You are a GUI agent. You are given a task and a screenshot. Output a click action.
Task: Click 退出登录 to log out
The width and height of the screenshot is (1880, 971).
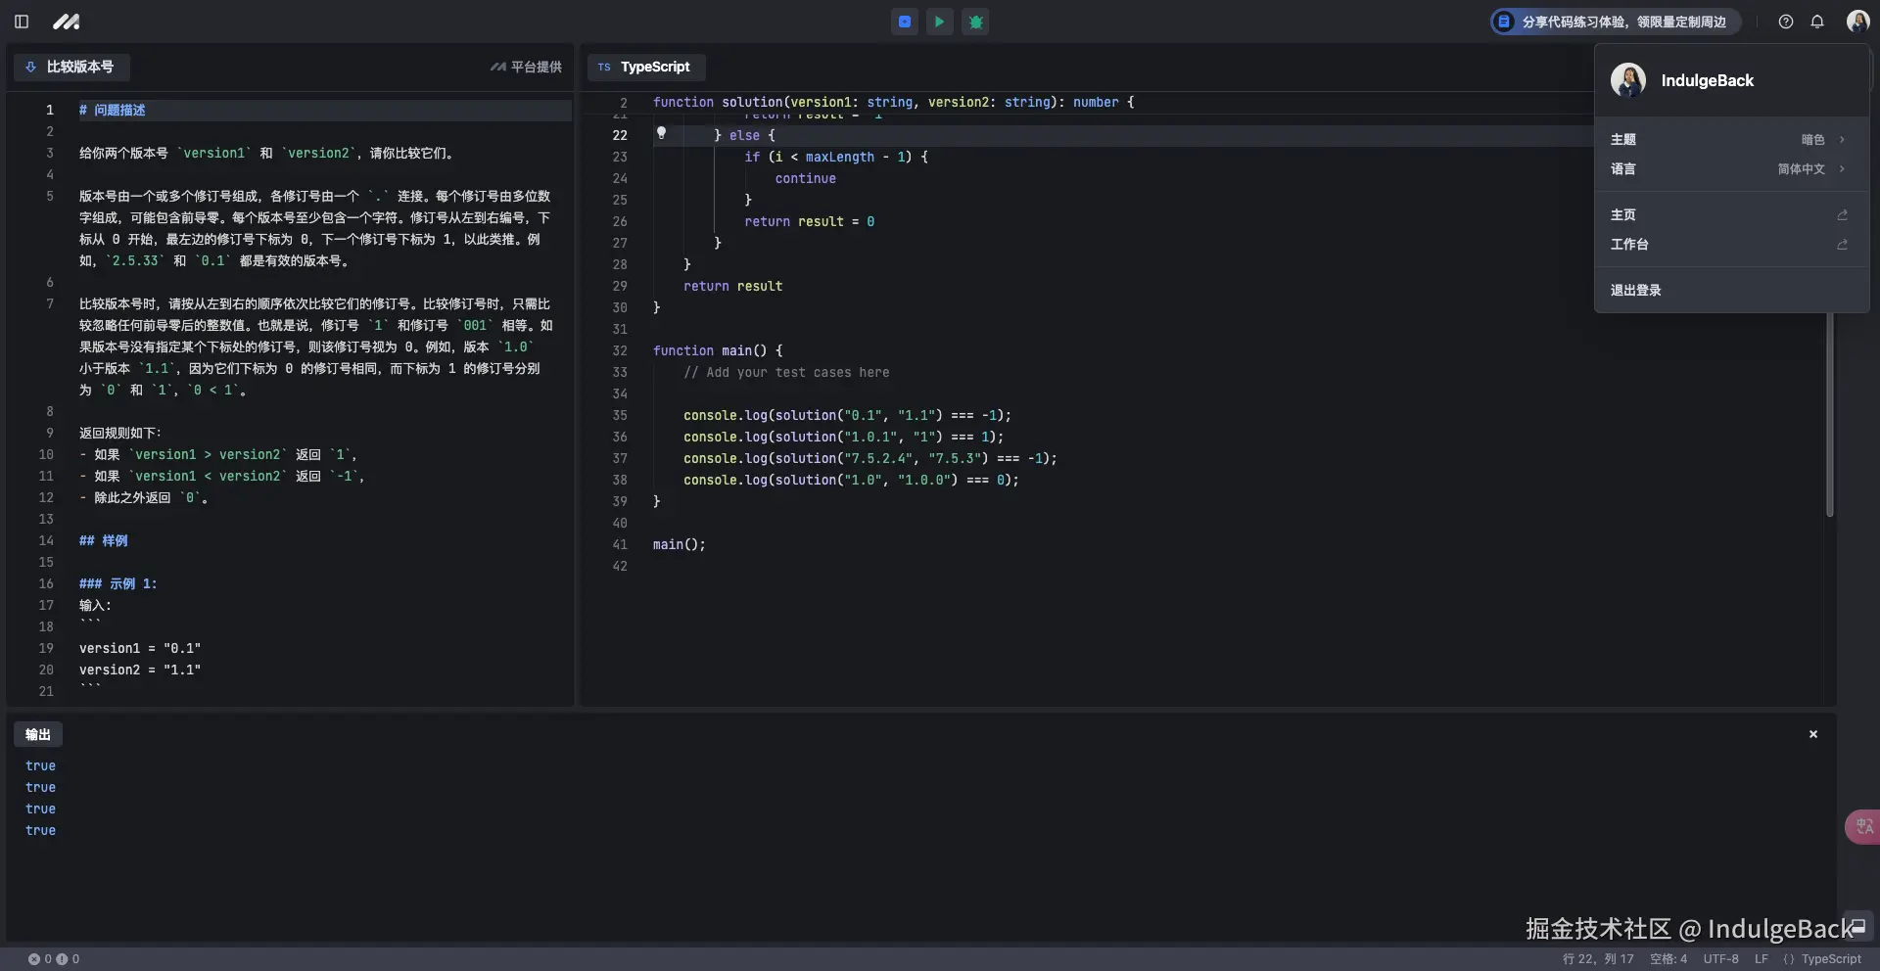[1636, 291]
